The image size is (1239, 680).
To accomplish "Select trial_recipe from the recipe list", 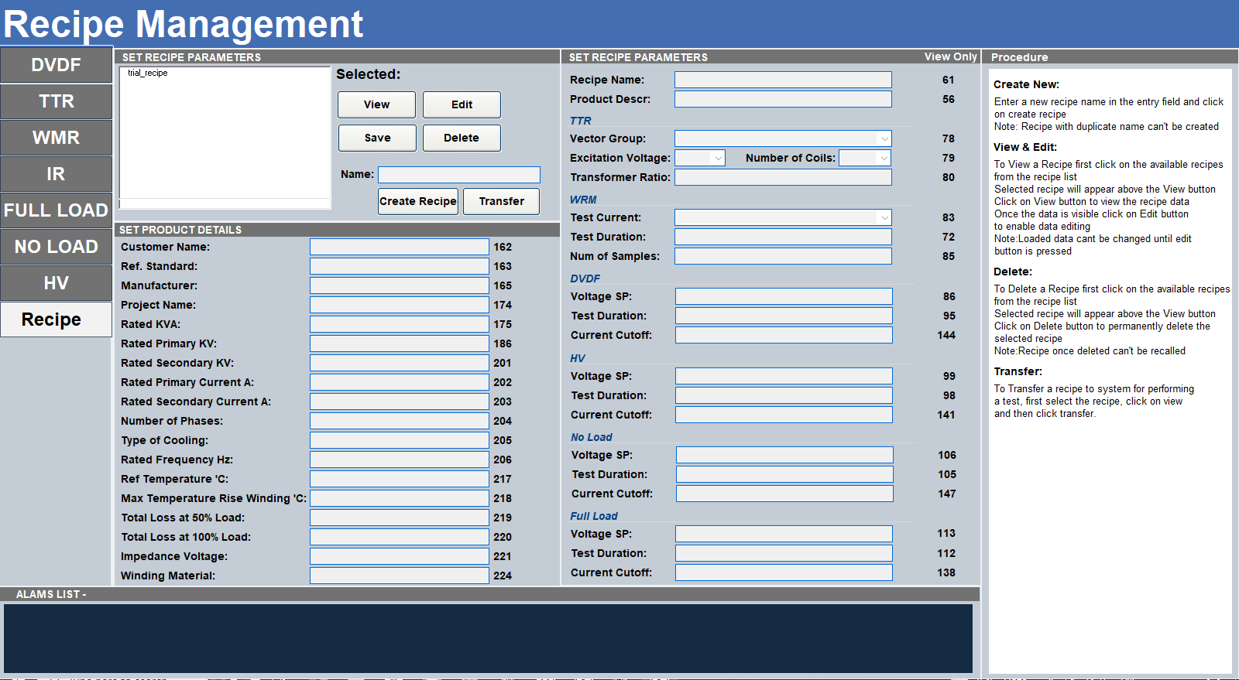I will pos(148,73).
